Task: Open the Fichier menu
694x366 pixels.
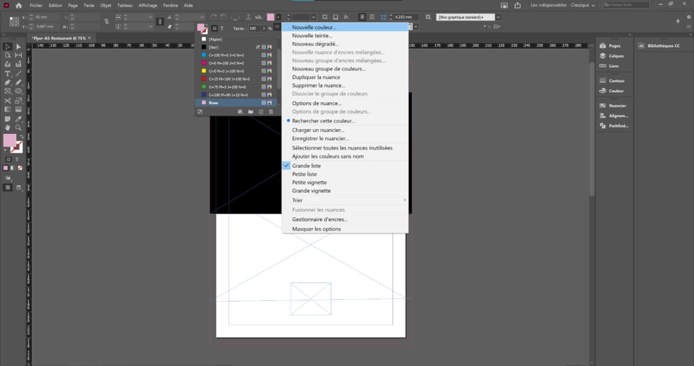Action: [x=37, y=5]
